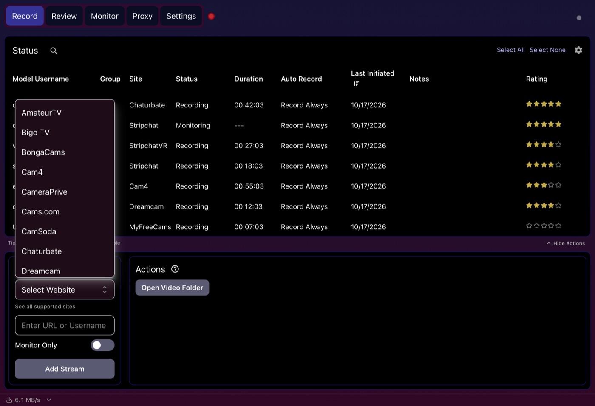Sort by Rating column header
The width and height of the screenshot is (595, 406).
(x=537, y=79)
